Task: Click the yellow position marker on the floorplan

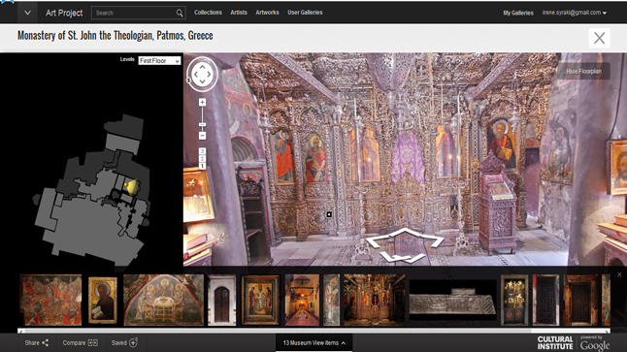Action: pyautogui.click(x=131, y=186)
